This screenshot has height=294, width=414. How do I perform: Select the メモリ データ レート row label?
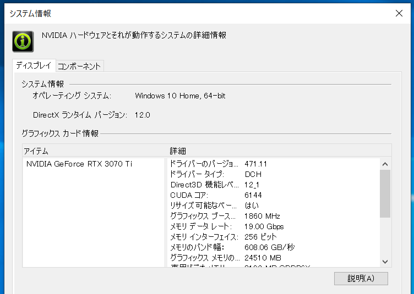201,226
